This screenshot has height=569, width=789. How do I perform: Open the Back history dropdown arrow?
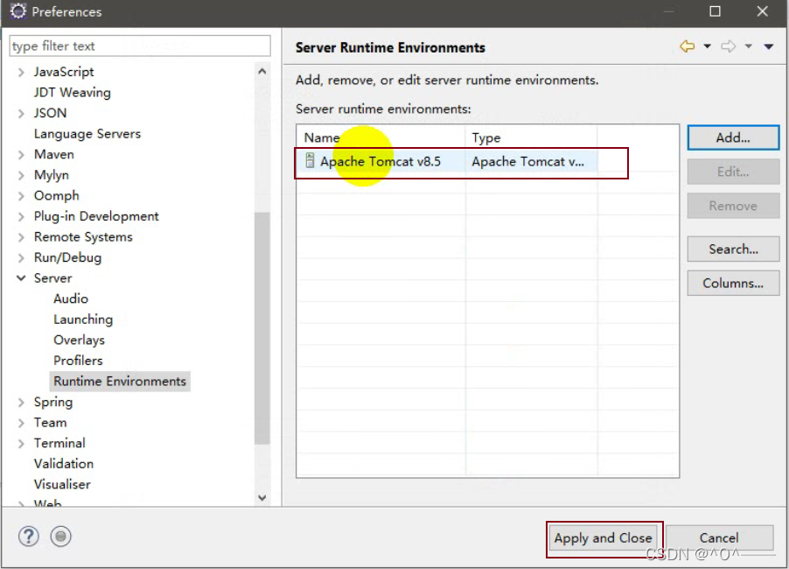click(x=707, y=46)
